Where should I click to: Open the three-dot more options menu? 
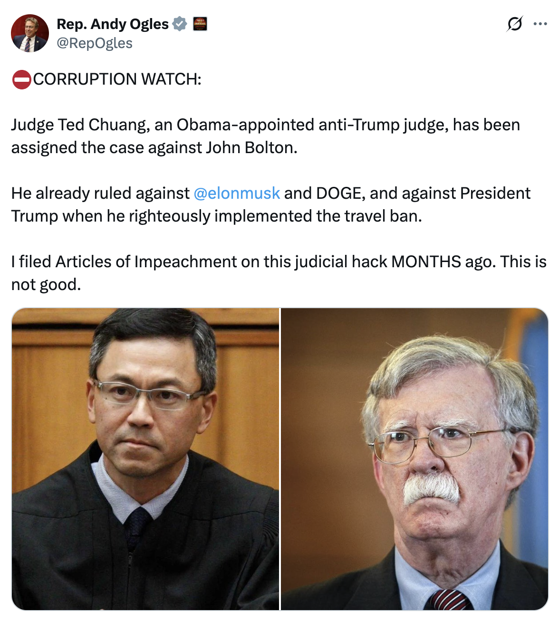click(540, 24)
